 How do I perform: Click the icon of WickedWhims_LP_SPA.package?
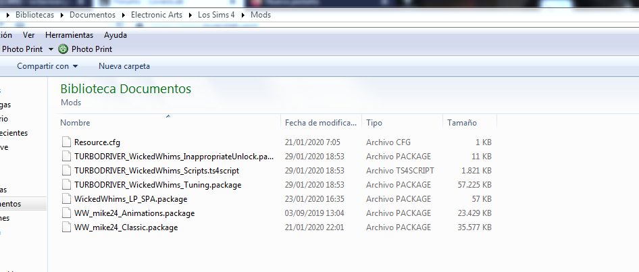point(66,198)
